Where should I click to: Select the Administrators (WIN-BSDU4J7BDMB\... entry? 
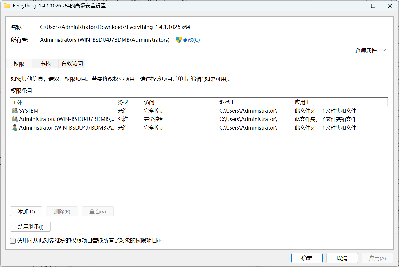[x=199, y=119]
